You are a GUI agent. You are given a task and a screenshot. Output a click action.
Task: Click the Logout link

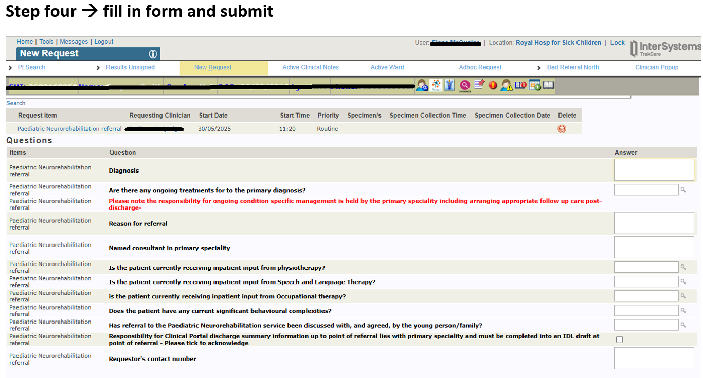[104, 42]
